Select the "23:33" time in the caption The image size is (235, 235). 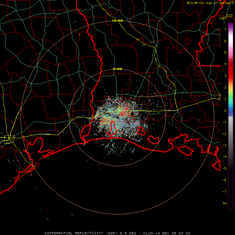[185, 233]
